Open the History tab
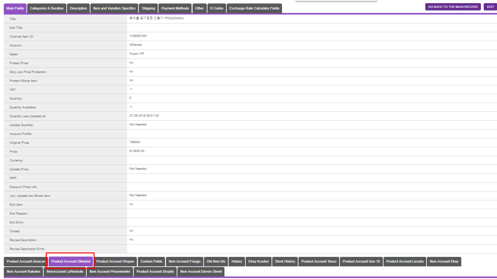497x279 pixels. click(237, 262)
